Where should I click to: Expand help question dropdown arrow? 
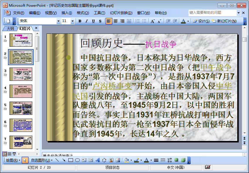238,13
